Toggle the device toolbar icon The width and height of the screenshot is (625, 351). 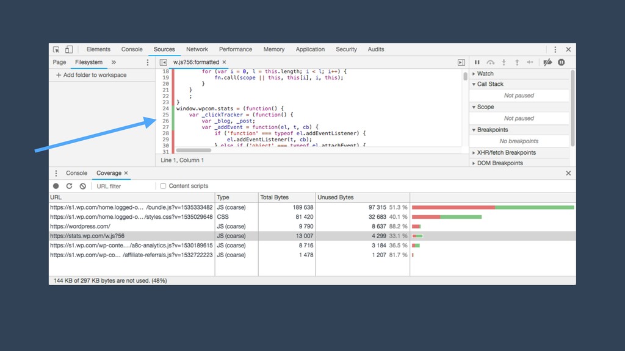69,49
